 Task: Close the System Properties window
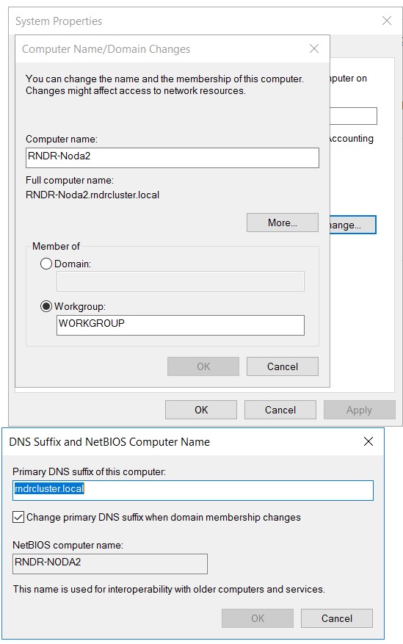tap(387, 21)
